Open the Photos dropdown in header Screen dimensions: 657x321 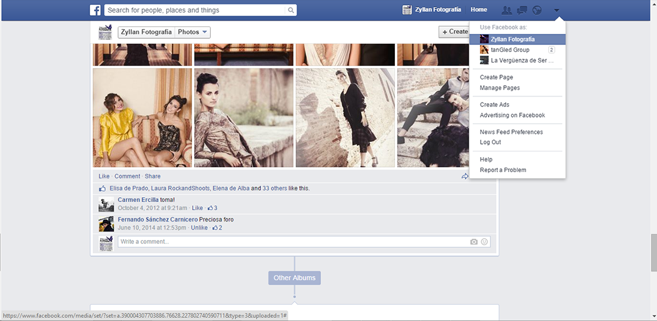[x=192, y=33]
